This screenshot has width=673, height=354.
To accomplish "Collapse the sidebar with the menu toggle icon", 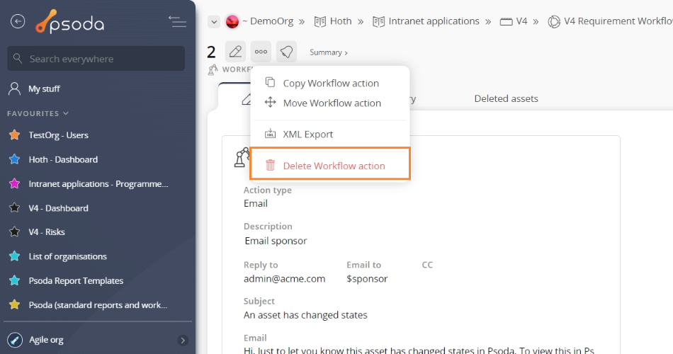I will (x=177, y=22).
